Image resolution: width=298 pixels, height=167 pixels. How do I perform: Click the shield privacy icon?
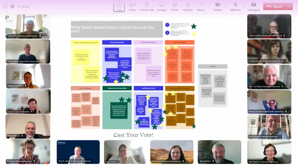pyautogui.click(x=5, y=7)
